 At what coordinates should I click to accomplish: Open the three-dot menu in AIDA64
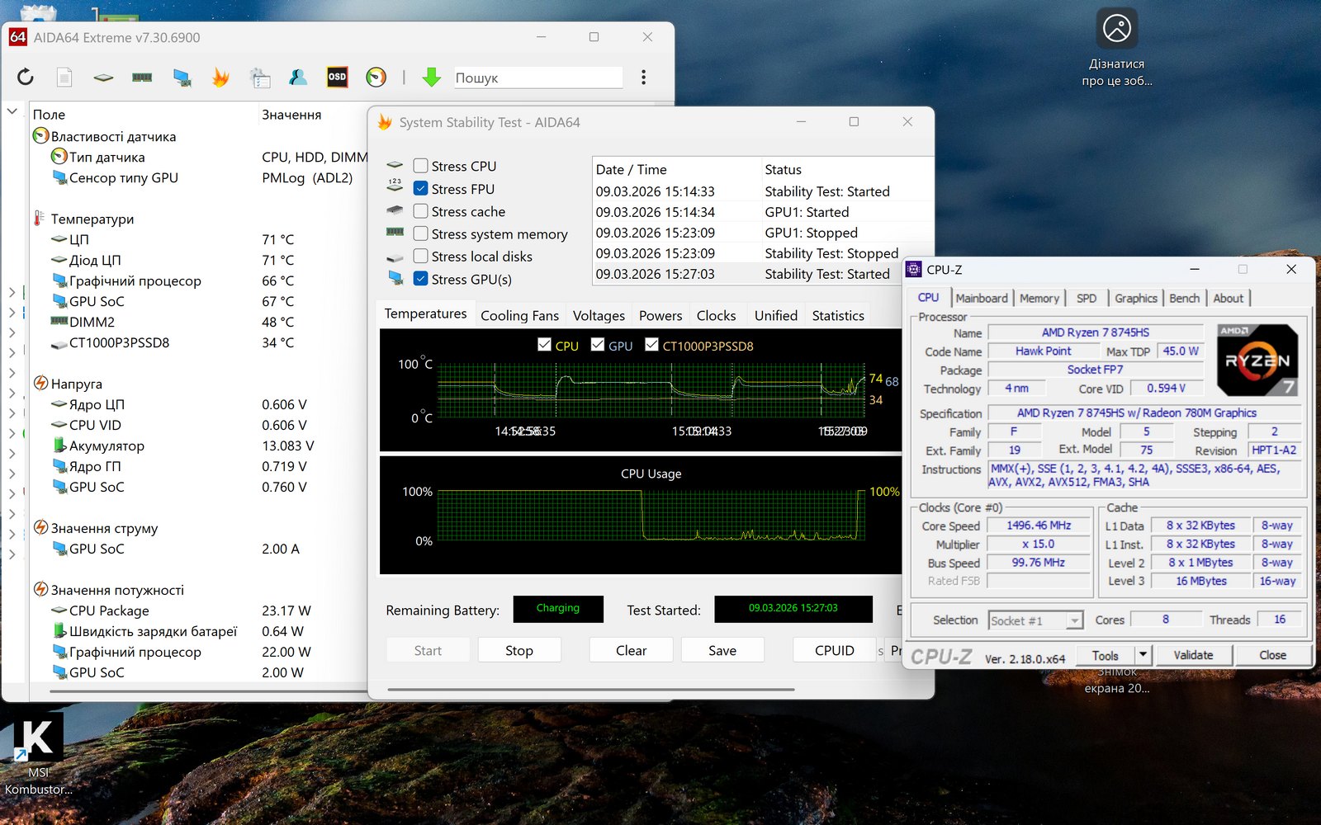(643, 78)
